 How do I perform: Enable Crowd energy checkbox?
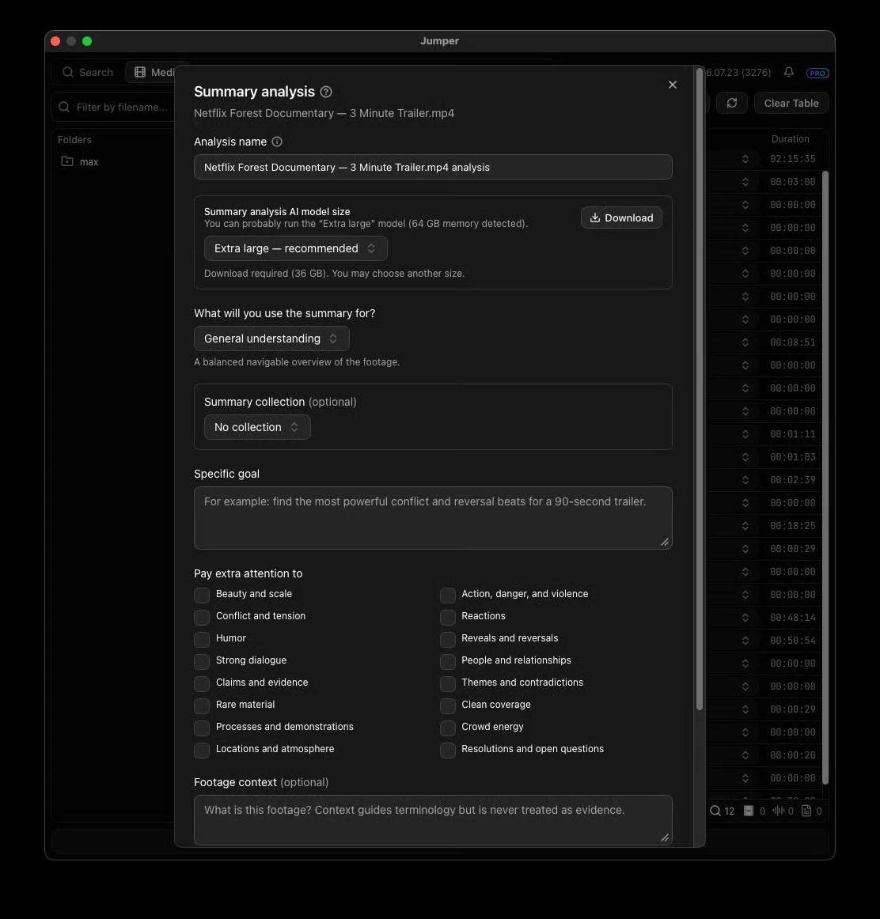point(448,728)
